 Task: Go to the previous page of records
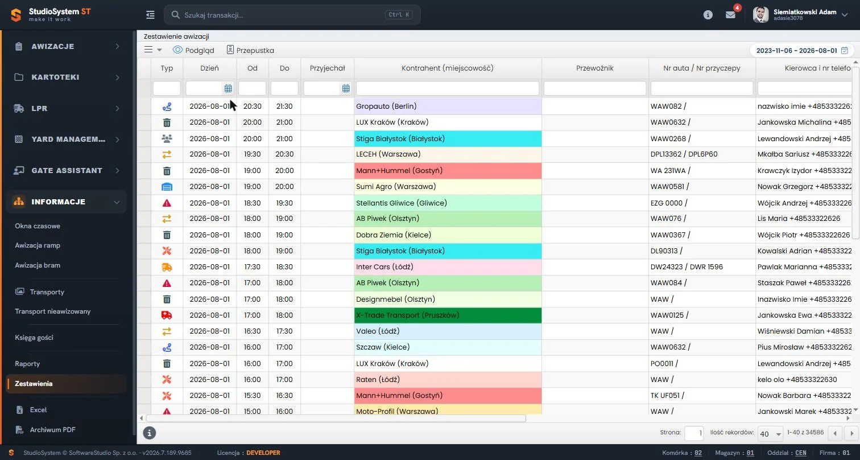point(835,434)
